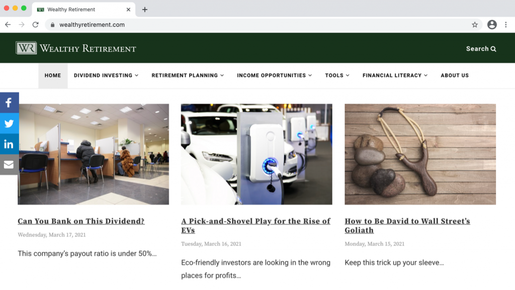Share page via LinkedIn sidebar icon
515x290 pixels.
9,144
